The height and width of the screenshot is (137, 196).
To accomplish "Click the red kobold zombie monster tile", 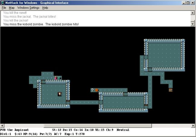I will pyautogui.click(x=56, y=78).
